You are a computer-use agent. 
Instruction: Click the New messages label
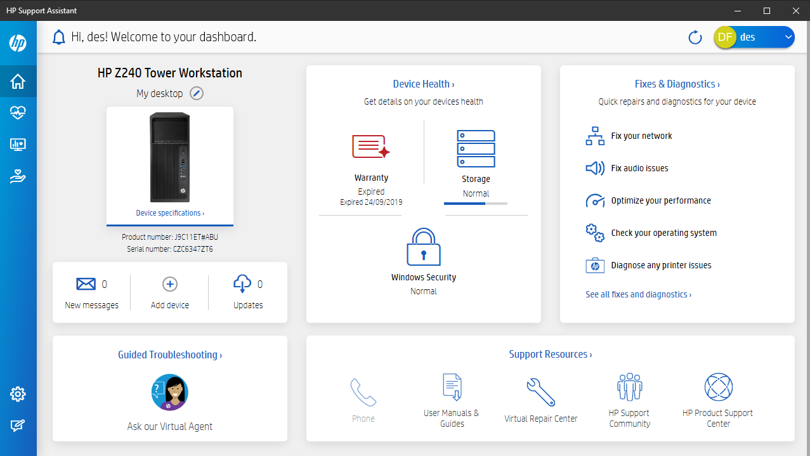[x=91, y=305]
